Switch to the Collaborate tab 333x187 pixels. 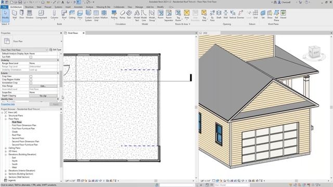coord(119,7)
